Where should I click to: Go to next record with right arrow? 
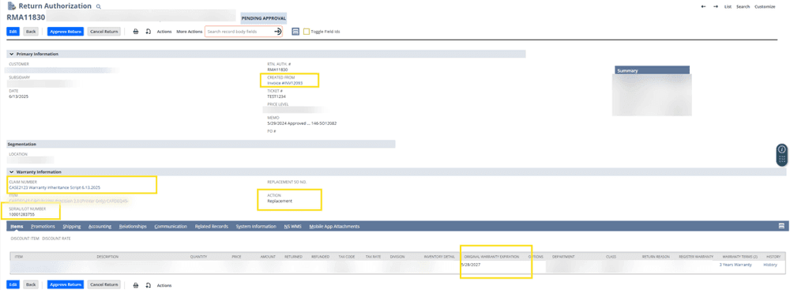click(x=716, y=6)
